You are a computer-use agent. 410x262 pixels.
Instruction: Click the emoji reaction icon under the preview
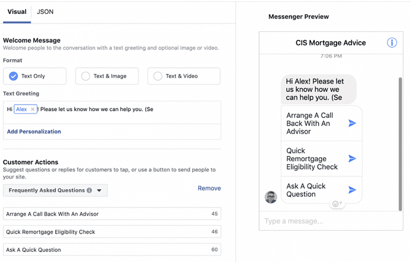tap(338, 204)
